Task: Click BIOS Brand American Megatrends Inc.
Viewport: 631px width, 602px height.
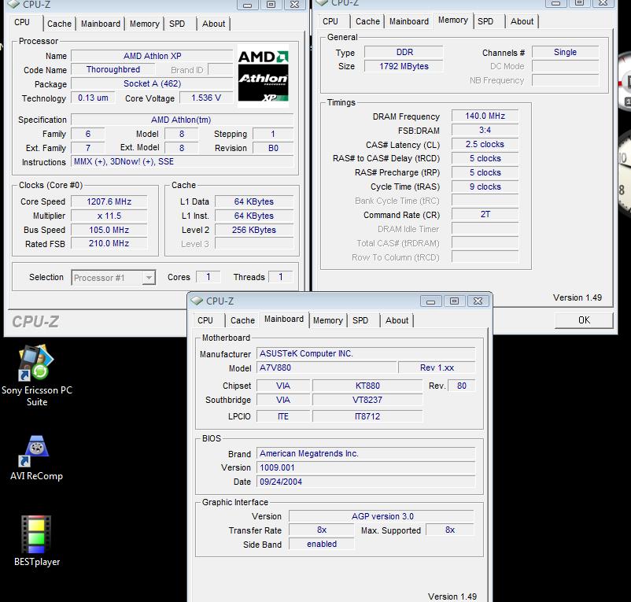Action: pyautogui.click(x=366, y=453)
